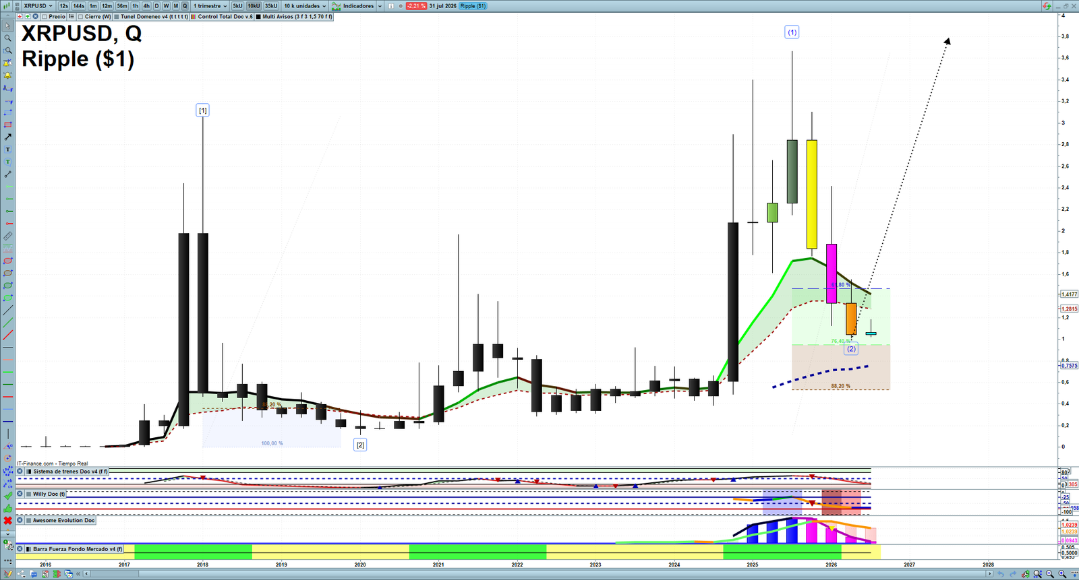
Task: Select the black arrow drawing tool
Action: (7, 137)
